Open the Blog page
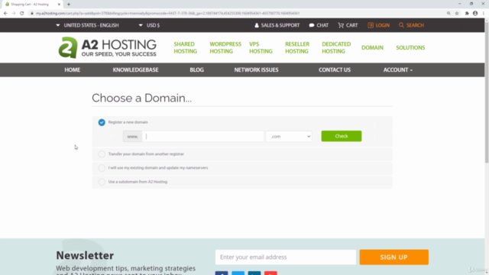This screenshot has height=275, width=489. tap(197, 70)
